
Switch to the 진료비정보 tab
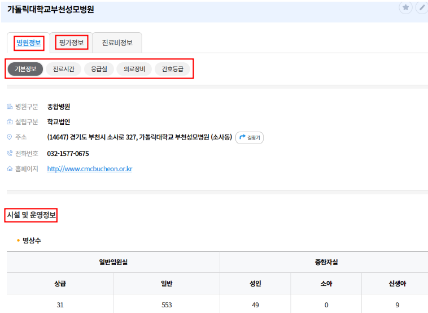click(117, 42)
